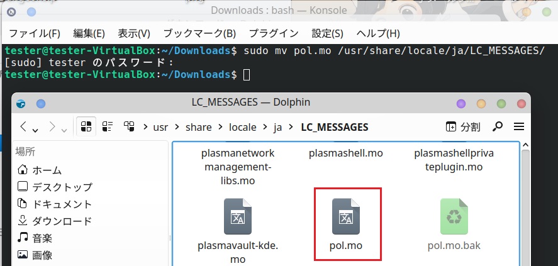Image resolution: width=558 pixels, height=266 pixels.
Task: Open the ファイル(F) menu in Konsole
Action: [x=35, y=33]
